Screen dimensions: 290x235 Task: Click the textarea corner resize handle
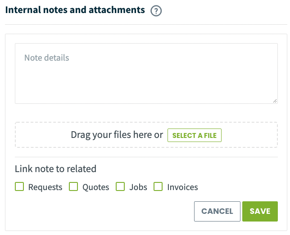point(275,101)
